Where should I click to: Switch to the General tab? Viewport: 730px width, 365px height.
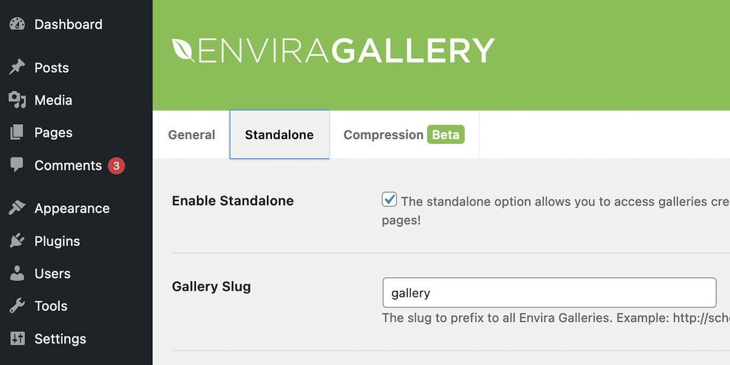click(192, 135)
